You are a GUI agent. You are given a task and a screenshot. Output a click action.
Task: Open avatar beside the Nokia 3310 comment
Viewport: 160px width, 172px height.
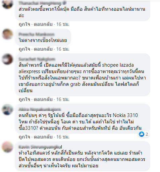coord(7,109)
